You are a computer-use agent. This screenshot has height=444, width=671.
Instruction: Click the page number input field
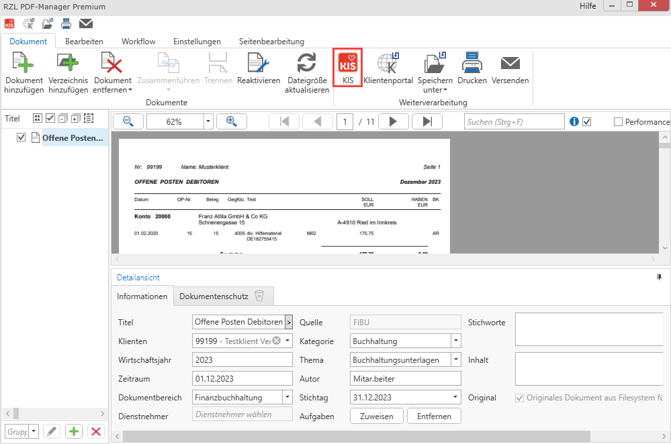point(345,121)
